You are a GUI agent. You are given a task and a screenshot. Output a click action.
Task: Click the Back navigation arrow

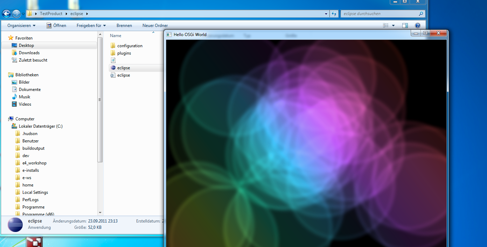pyautogui.click(x=6, y=14)
